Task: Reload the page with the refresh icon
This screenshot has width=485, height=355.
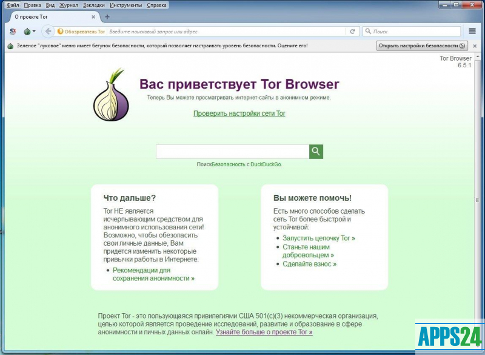Action: point(352,32)
